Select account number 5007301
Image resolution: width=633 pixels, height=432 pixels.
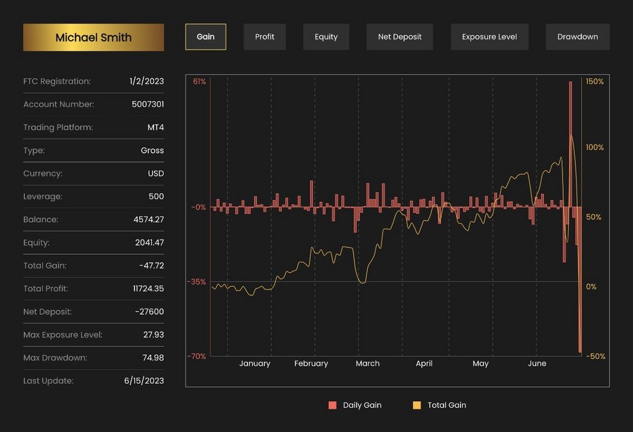[148, 104]
